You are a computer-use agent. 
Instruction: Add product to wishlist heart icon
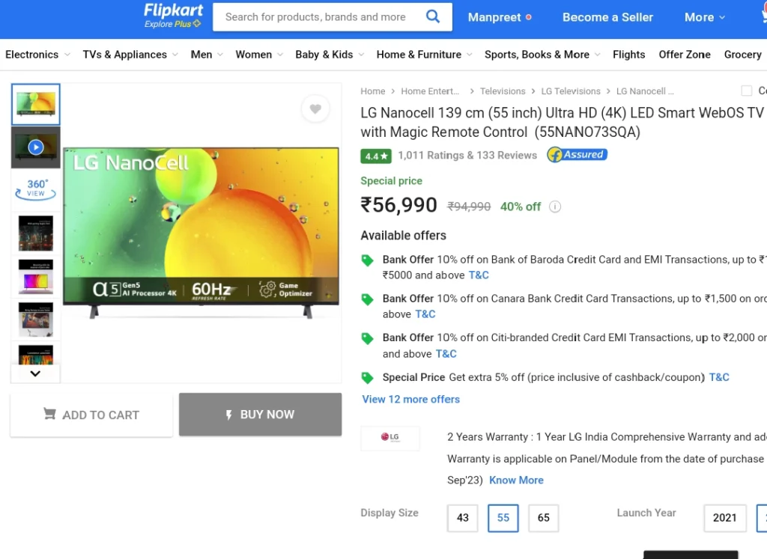315,109
